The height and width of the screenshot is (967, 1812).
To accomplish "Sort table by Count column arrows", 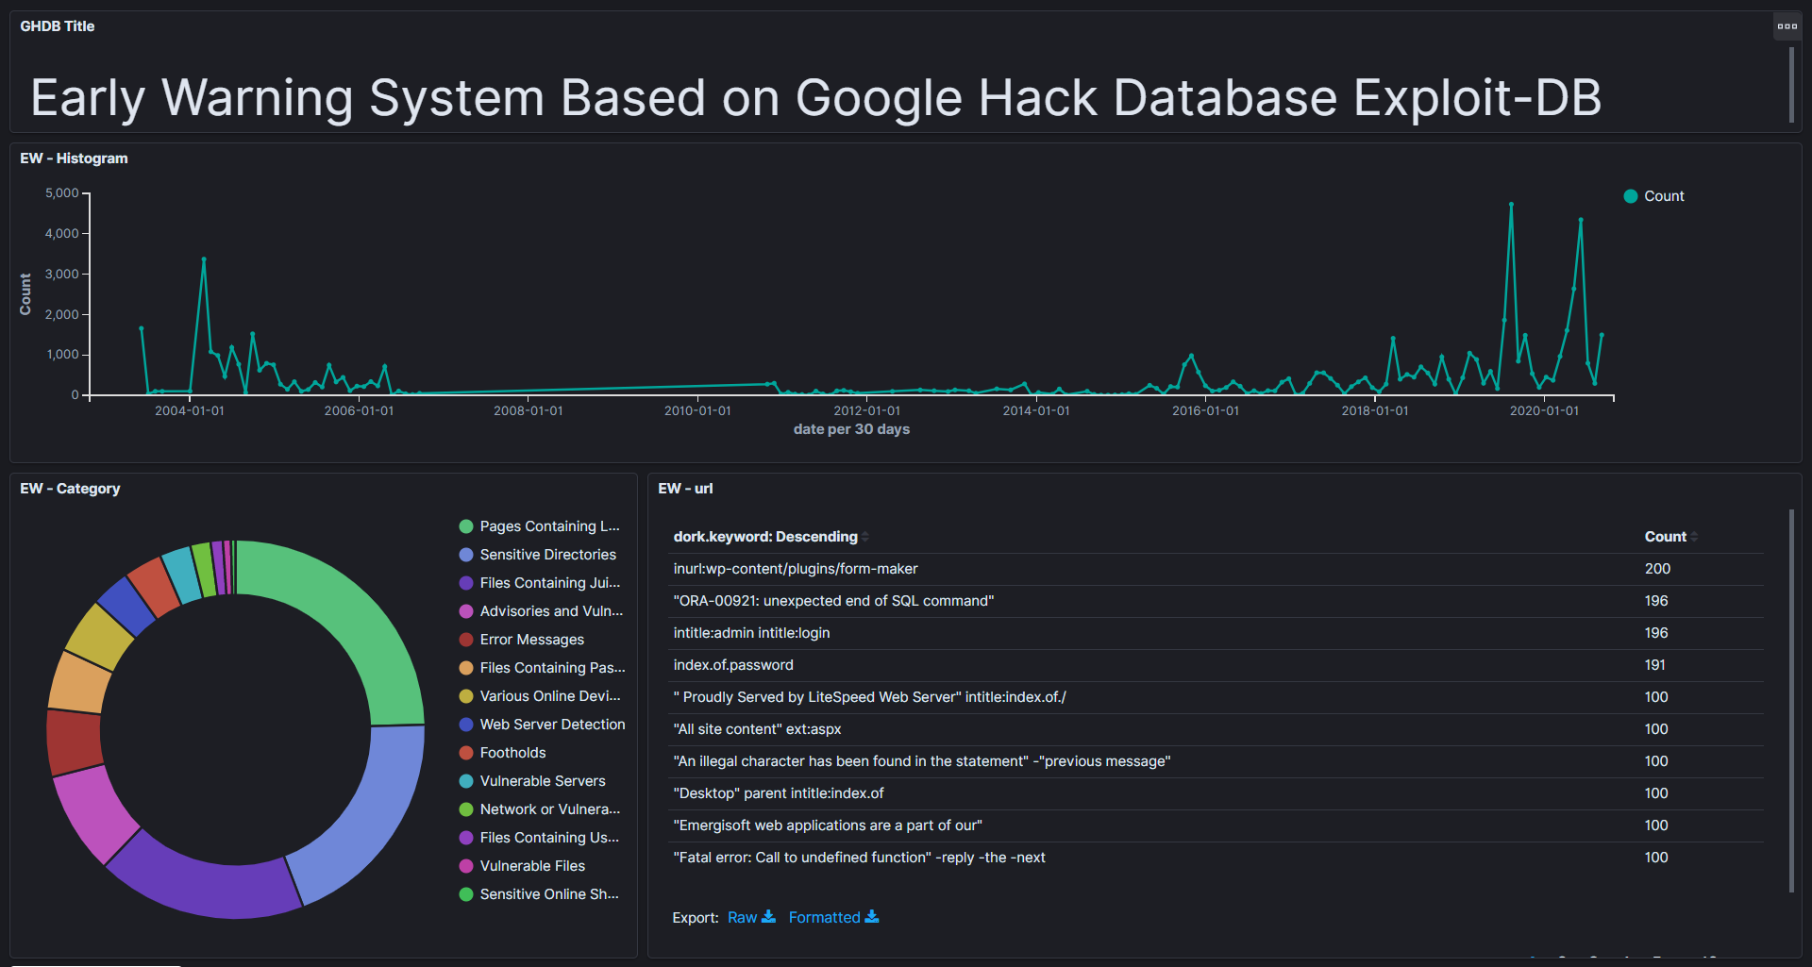I will pos(1694,537).
